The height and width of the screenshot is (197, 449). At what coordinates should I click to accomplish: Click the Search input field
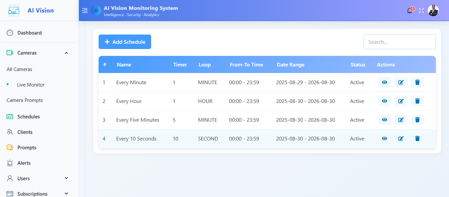399,42
